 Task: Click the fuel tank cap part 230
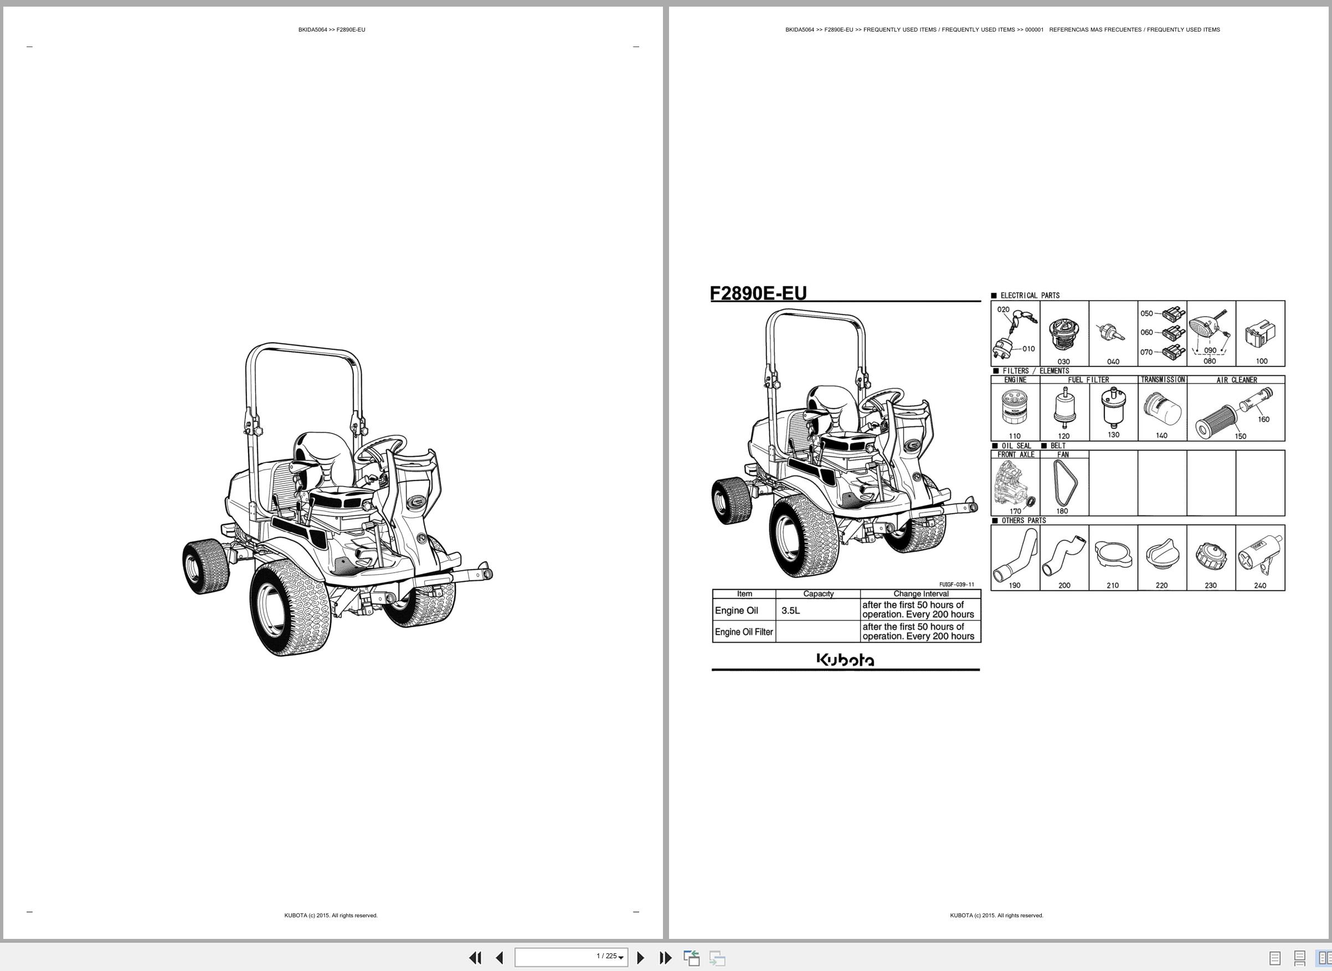(1210, 555)
